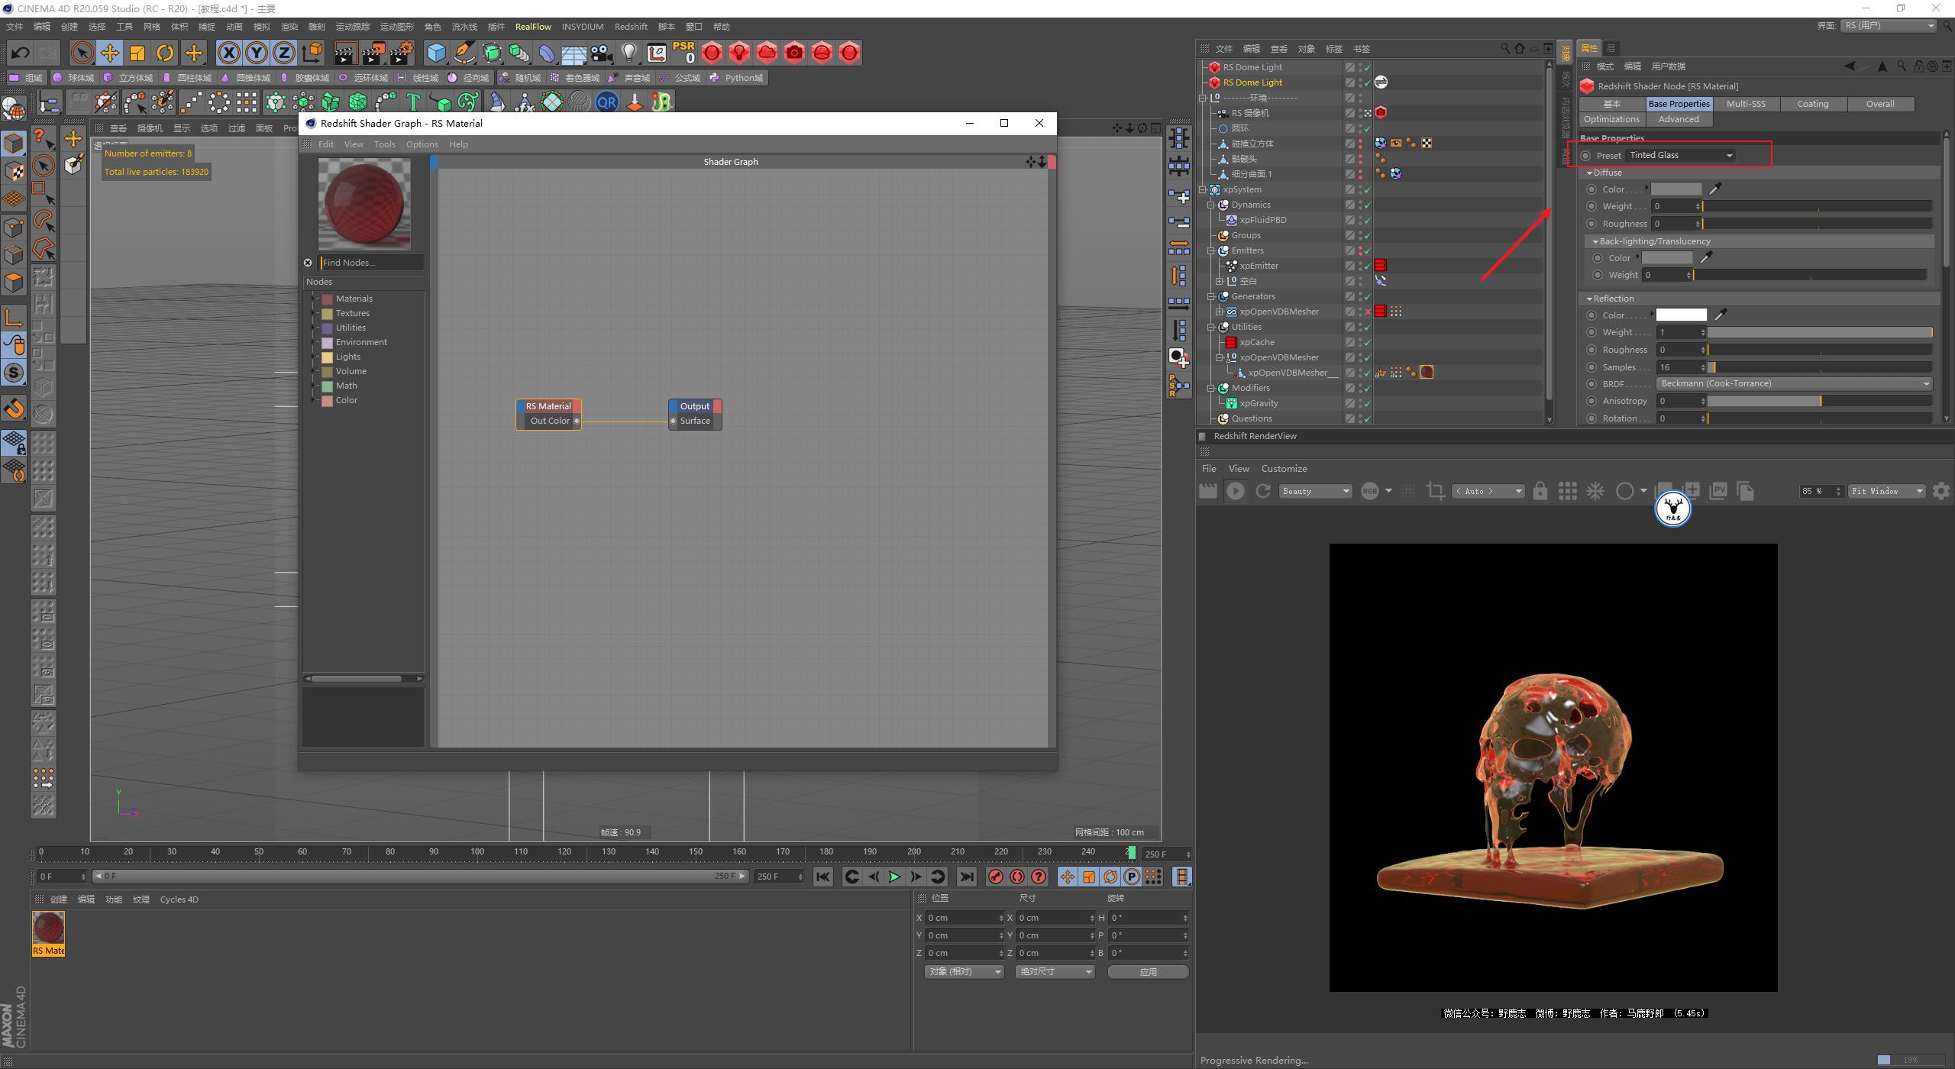Switch to the Coating tab in shader properties

[x=1814, y=103]
